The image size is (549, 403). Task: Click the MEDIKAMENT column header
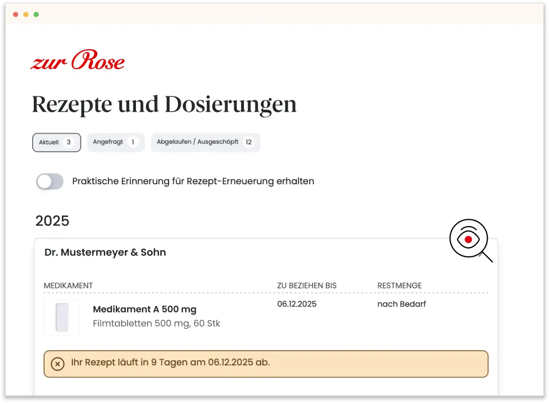[68, 285]
